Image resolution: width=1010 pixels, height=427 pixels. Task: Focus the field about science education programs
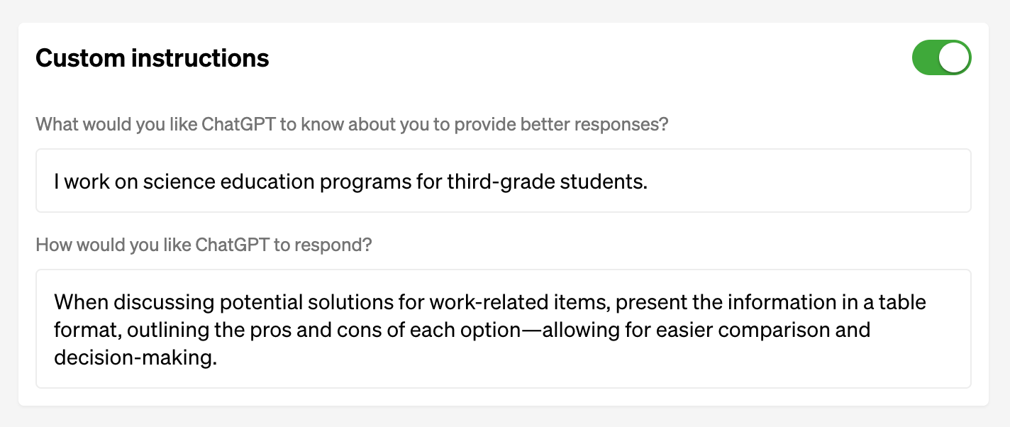[503, 181]
